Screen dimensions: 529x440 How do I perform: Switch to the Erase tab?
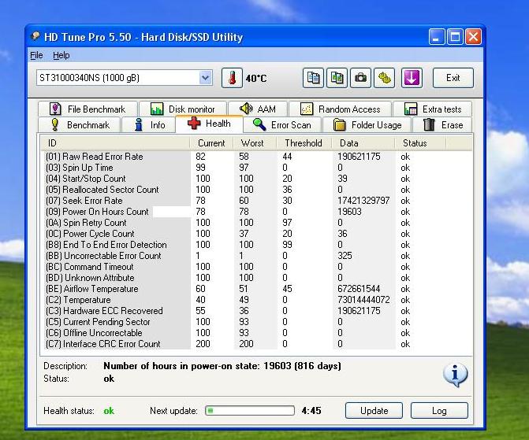point(442,125)
